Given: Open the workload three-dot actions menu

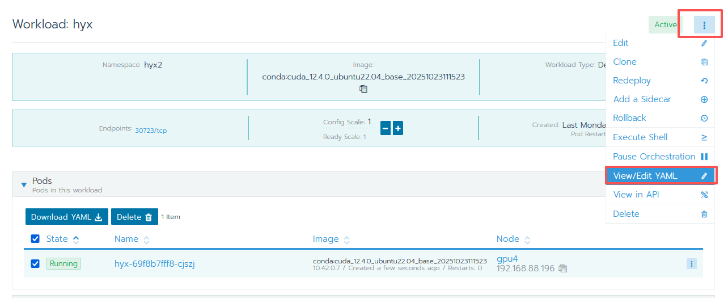Looking at the screenshot, I should point(704,25).
